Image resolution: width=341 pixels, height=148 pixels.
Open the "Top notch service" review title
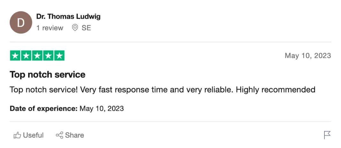point(48,75)
